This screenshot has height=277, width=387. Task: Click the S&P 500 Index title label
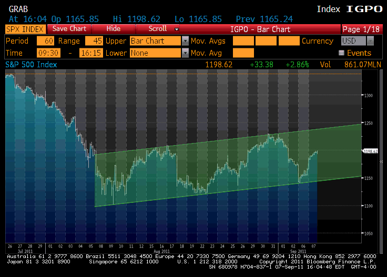[31, 65]
